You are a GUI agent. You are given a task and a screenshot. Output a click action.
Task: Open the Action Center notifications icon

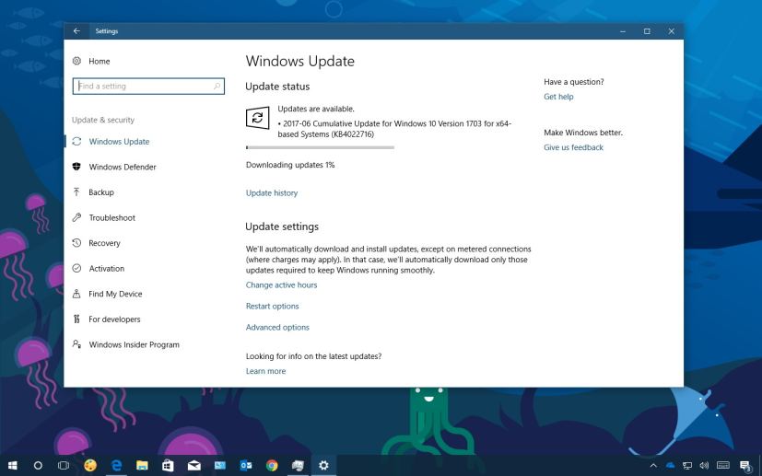click(x=746, y=466)
